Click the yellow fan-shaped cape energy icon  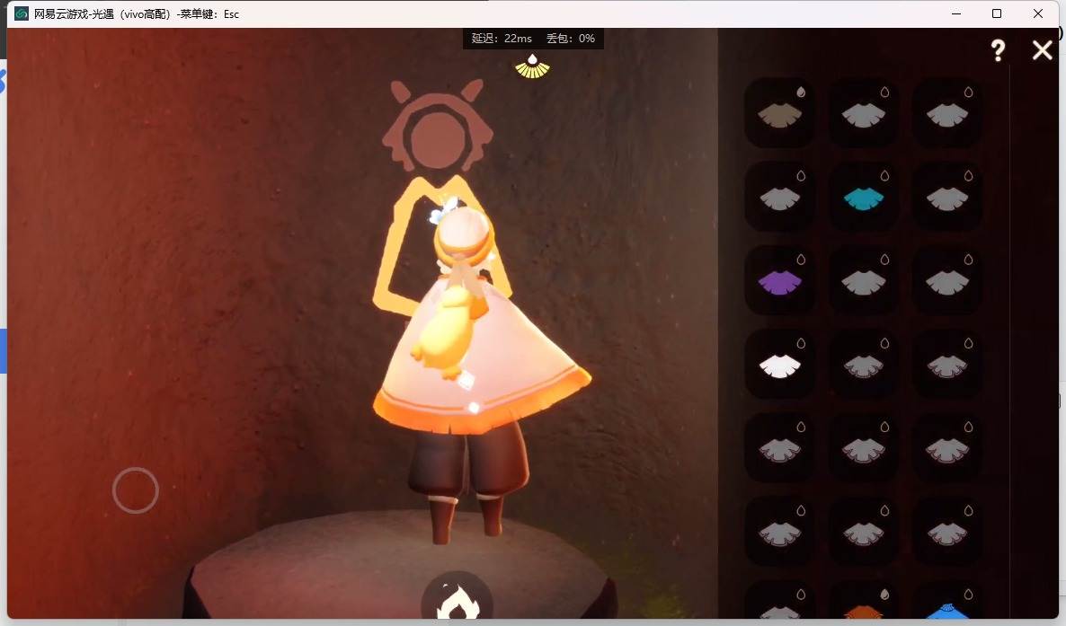click(x=532, y=67)
